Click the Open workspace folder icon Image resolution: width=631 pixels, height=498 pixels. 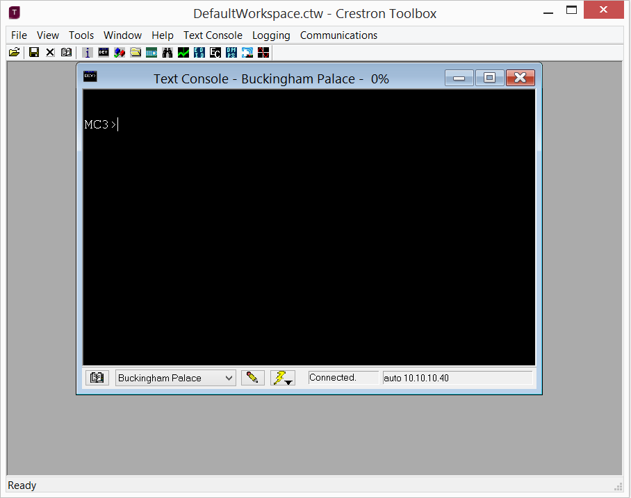click(15, 52)
